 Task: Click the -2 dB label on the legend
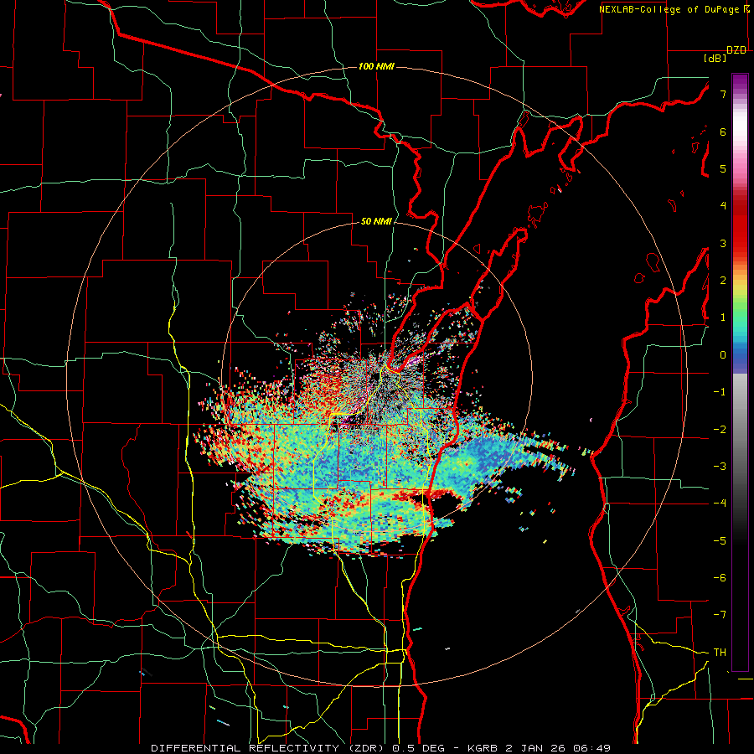[720, 429]
